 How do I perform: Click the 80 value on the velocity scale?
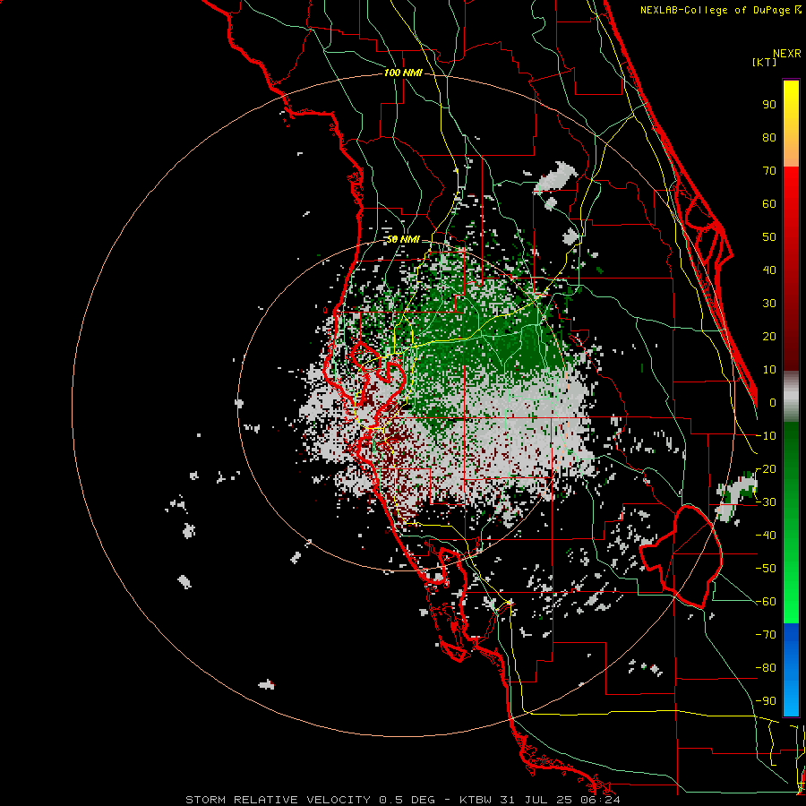[769, 138]
